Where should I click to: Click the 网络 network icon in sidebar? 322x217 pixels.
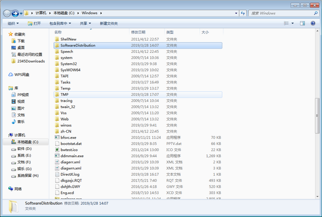[11, 189]
